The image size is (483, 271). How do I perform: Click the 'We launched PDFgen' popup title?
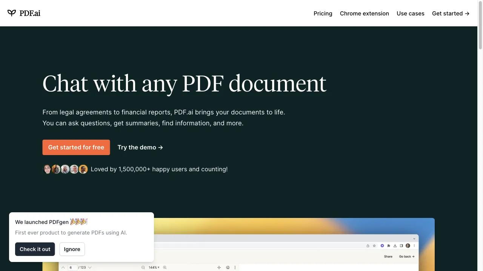click(51, 222)
